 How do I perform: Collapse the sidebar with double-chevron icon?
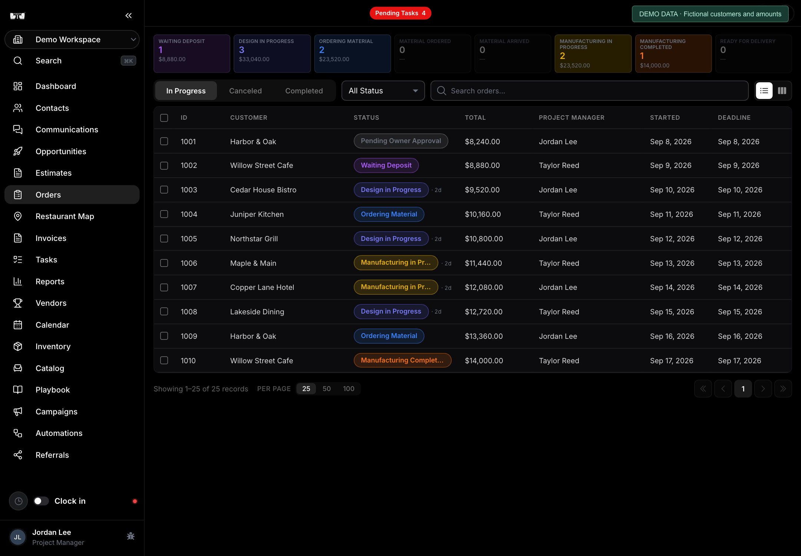coord(128,16)
